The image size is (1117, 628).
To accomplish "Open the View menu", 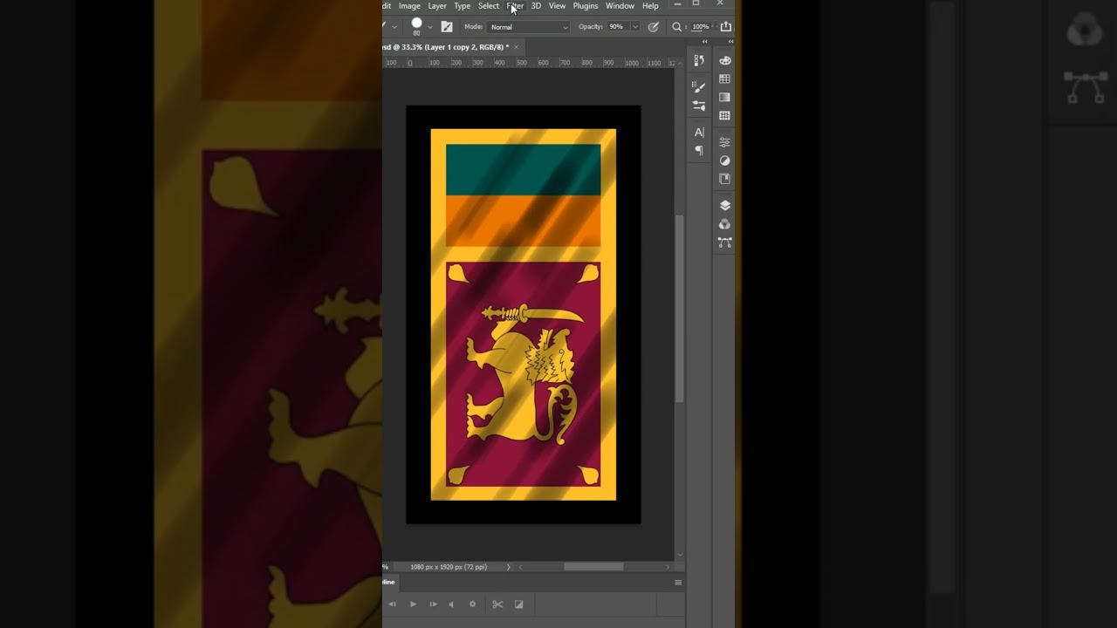I will [557, 6].
